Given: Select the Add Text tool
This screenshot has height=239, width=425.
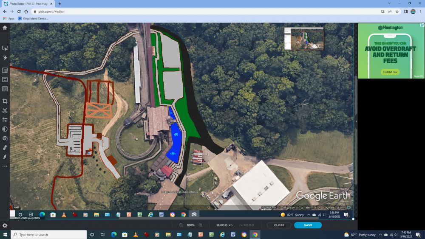Looking at the screenshot, I should click(x=5, y=79).
